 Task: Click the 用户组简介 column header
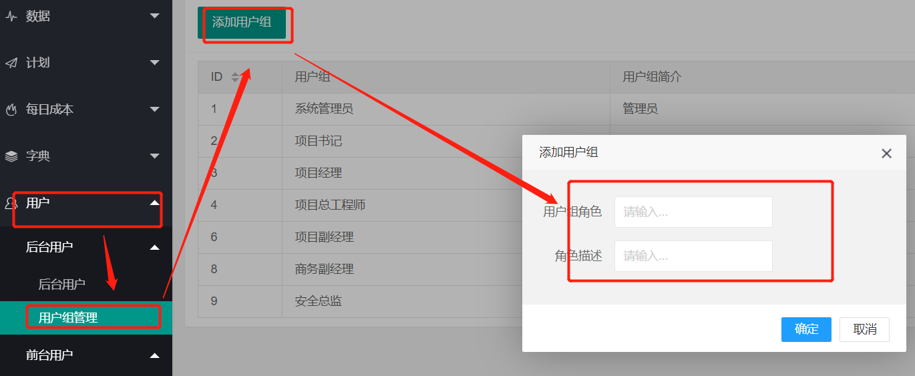pyautogui.click(x=762, y=77)
